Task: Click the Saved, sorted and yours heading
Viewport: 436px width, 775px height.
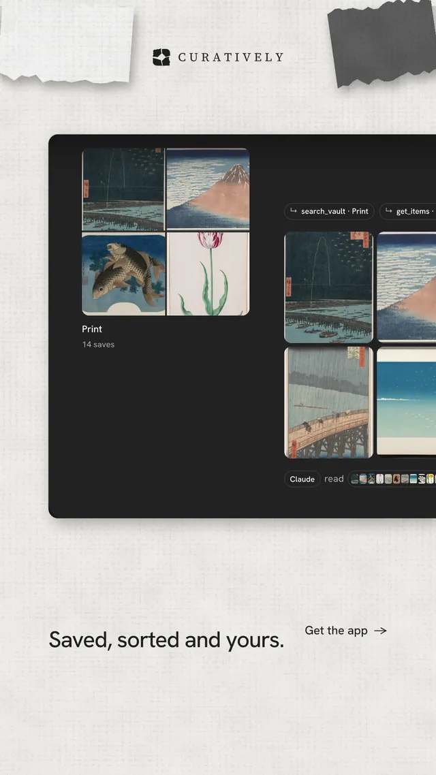Action: tap(167, 639)
